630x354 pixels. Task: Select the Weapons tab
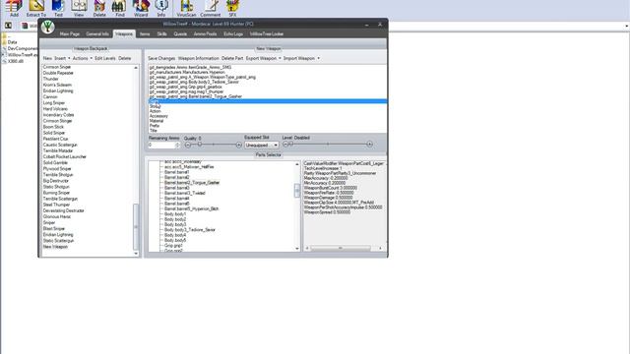[x=124, y=34]
